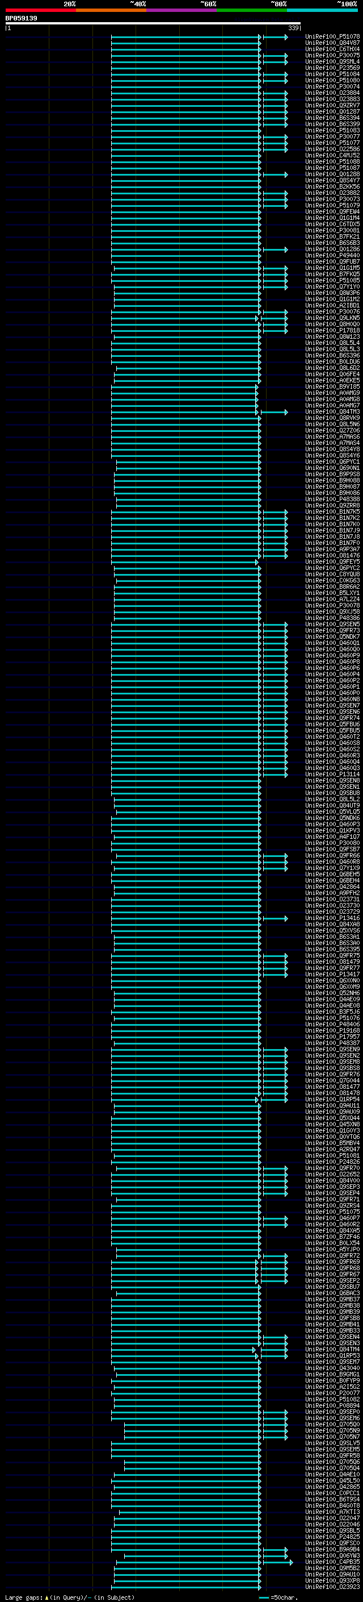Select row UniRef100_P30081
This screenshot has height=1602, width=363.
tap(332, 230)
